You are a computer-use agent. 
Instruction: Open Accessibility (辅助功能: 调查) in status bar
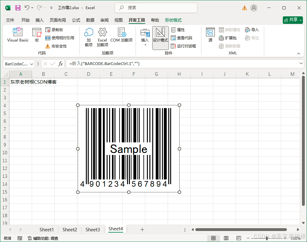[43, 238]
